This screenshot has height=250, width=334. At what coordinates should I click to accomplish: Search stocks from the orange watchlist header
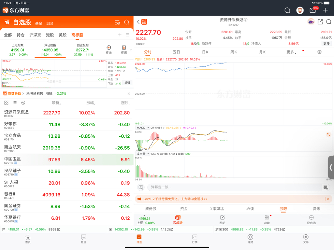pyautogui.click(x=127, y=22)
